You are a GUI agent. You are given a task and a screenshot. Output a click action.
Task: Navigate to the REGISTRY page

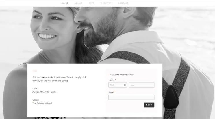click(x=106, y=3)
